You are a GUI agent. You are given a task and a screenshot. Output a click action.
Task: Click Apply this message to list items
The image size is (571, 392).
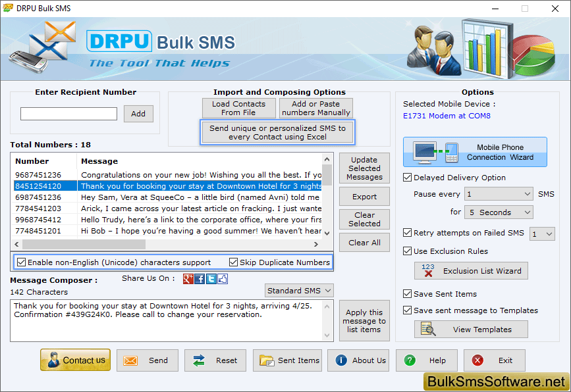[364, 321]
